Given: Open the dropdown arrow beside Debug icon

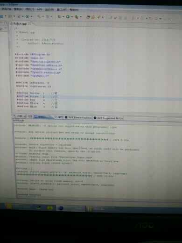Looking at the screenshot, I should pos(63,16).
